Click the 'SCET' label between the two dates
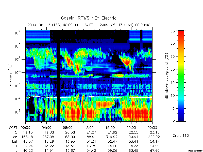The image size is (203, 152). coord(89,25)
